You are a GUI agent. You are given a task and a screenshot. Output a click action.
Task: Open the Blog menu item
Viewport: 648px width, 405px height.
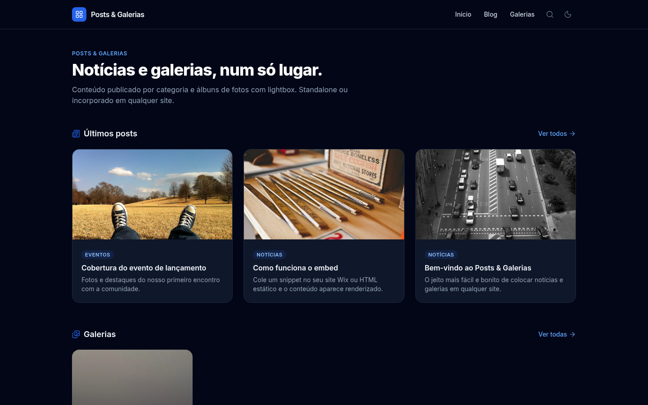(490, 14)
